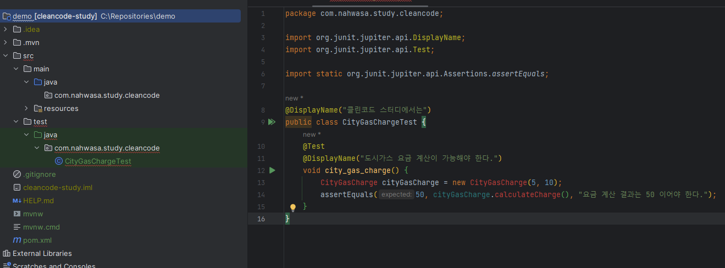Image resolution: width=725 pixels, height=268 pixels.
Task: Expand the .mvn folder
Action: 6,42
